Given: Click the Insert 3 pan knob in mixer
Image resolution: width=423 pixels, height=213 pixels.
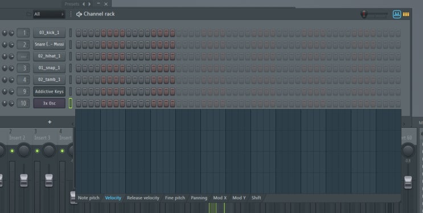Looking at the screenshot, I should 49,151.
